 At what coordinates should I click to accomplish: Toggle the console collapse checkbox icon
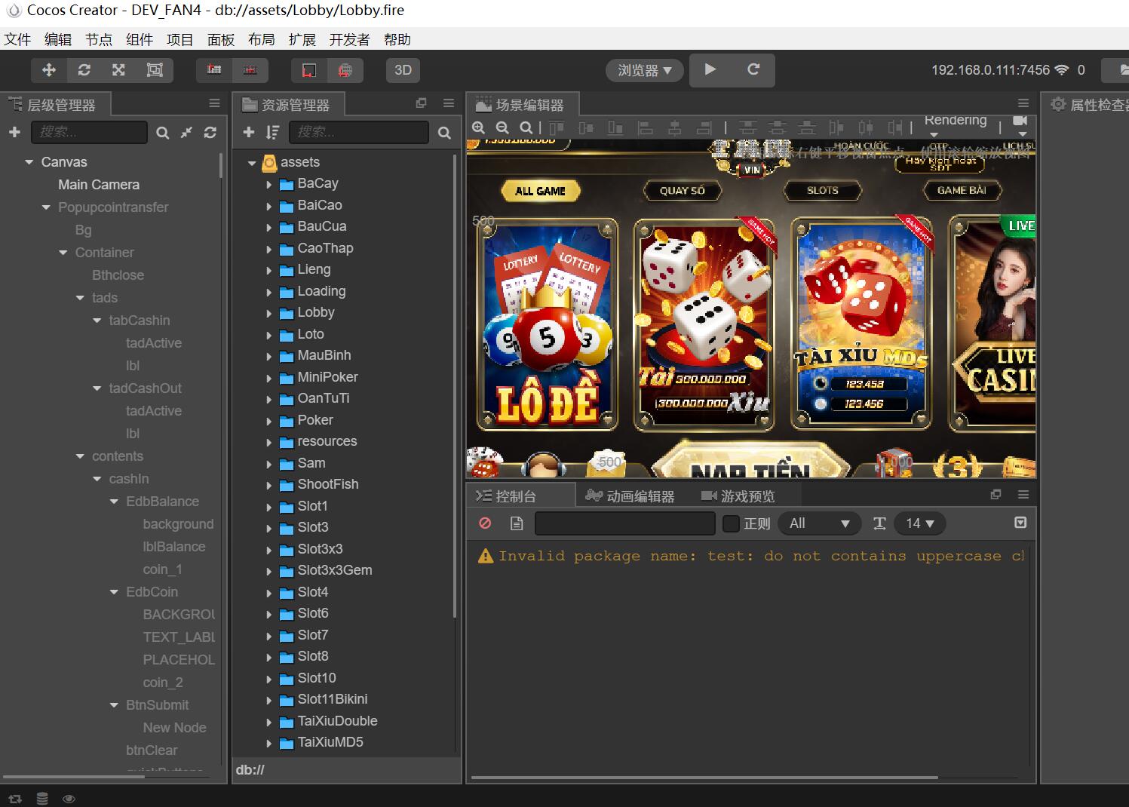click(x=1020, y=523)
